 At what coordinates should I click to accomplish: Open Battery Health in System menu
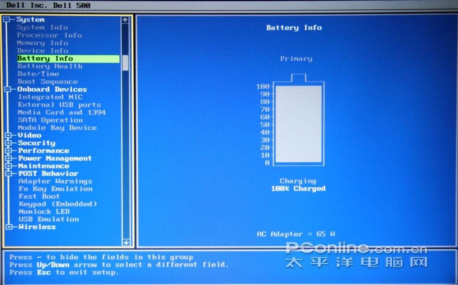(50, 66)
